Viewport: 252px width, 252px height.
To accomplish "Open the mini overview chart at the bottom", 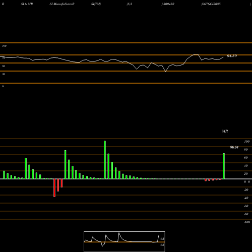I will pos(124,241).
